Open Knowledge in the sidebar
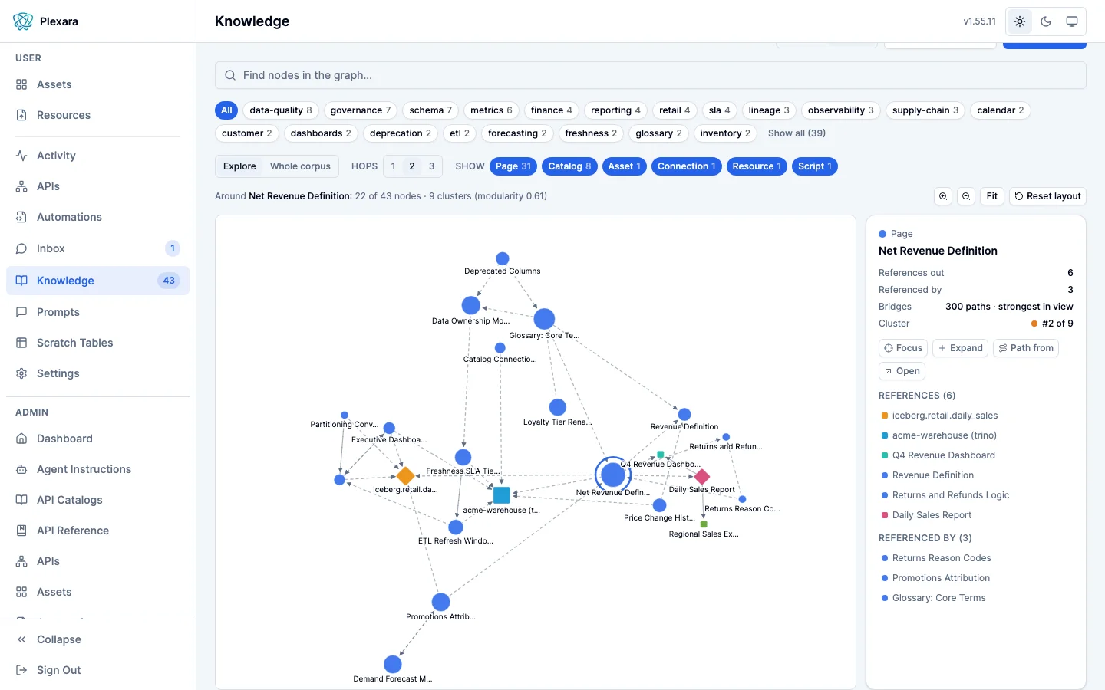 coord(97,281)
